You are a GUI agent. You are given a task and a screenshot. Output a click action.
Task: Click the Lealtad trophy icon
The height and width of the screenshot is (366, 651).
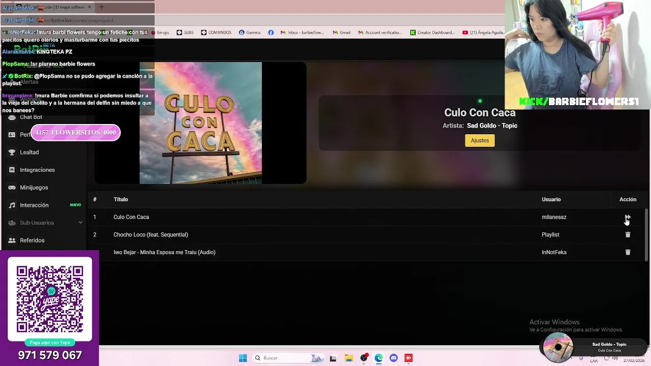(x=12, y=152)
